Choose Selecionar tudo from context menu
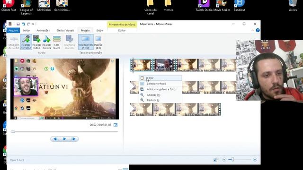 160,84
